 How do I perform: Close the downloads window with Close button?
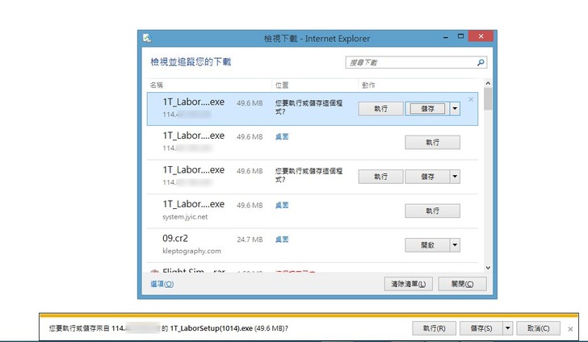(462, 284)
